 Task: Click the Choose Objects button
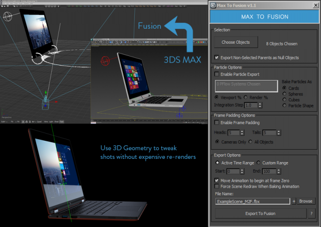point(236,42)
